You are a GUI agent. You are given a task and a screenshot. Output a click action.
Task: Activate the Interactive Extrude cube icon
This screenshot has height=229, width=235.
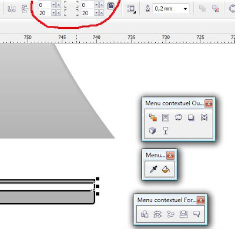153,130
